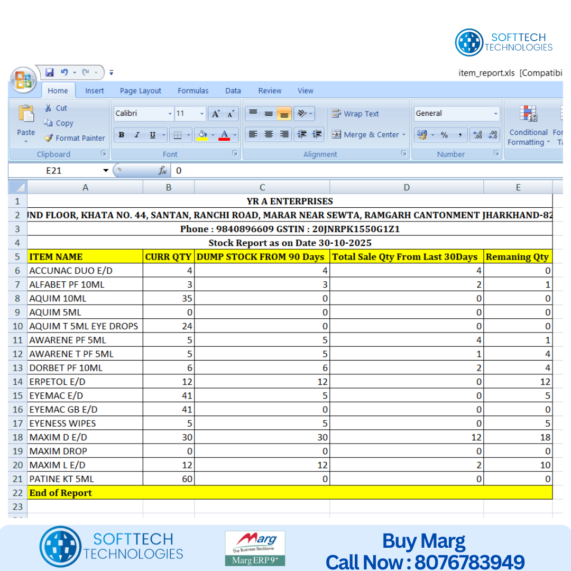Select the Format Painter tool
571x571 pixels.
pyautogui.click(x=74, y=138)
